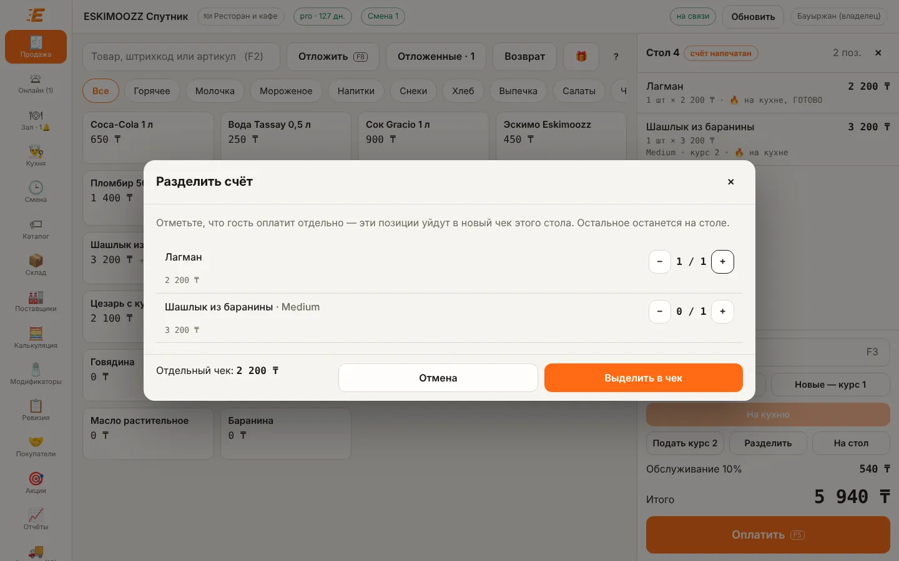Select the Горячее category filter
The image size is (899, 561).
point(152,91)
